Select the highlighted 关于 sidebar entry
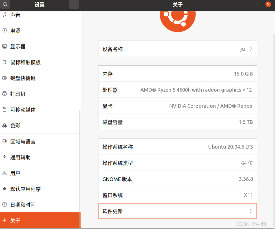275x229 pixels. tap(40, 221)
